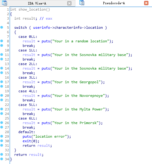Click "case 4LL:" label
This screenshot has width=152, height=164.
(28, 91)
